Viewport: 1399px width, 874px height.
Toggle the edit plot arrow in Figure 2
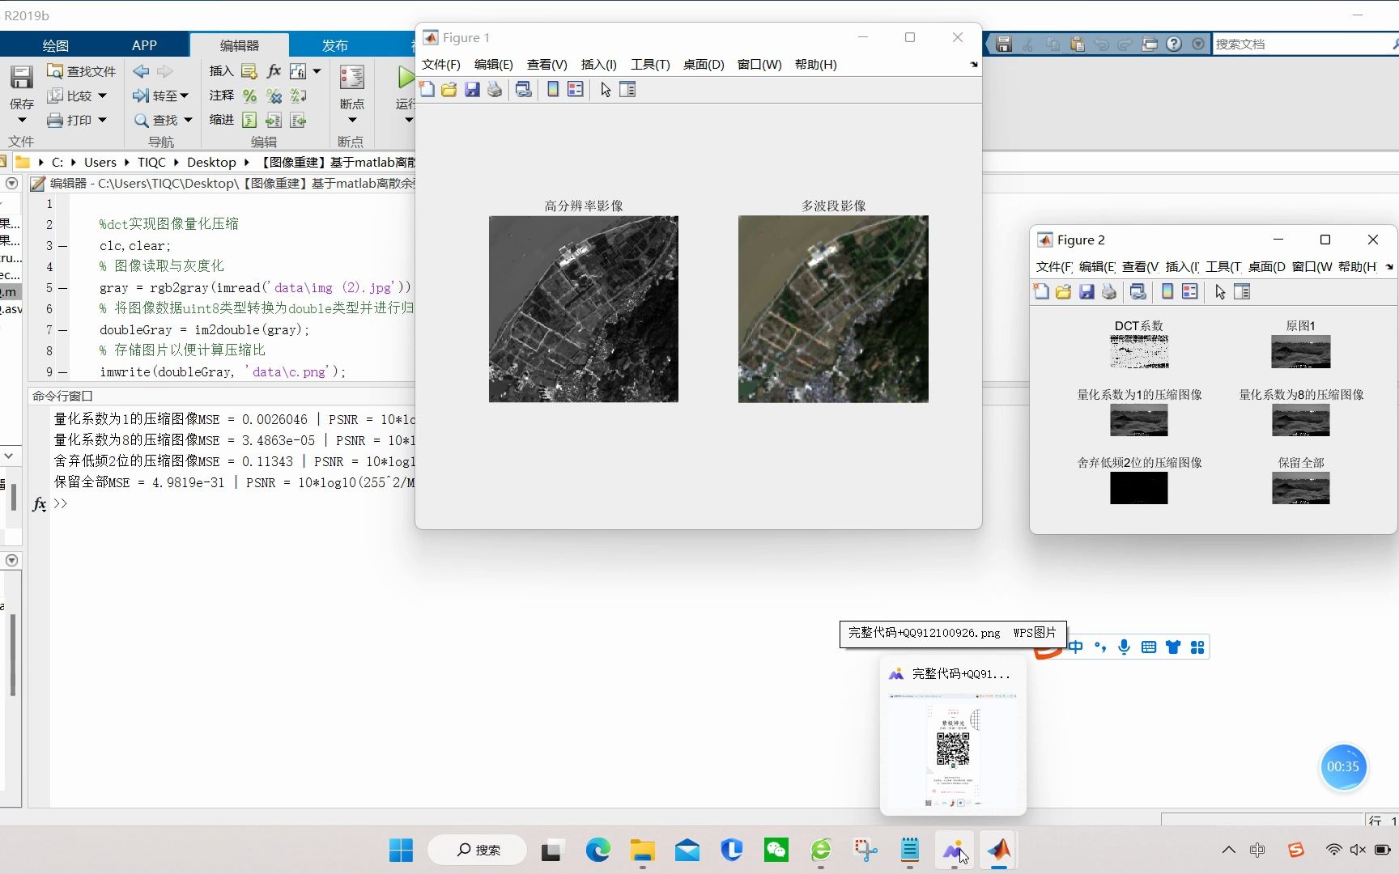(x=1220, y=292)
